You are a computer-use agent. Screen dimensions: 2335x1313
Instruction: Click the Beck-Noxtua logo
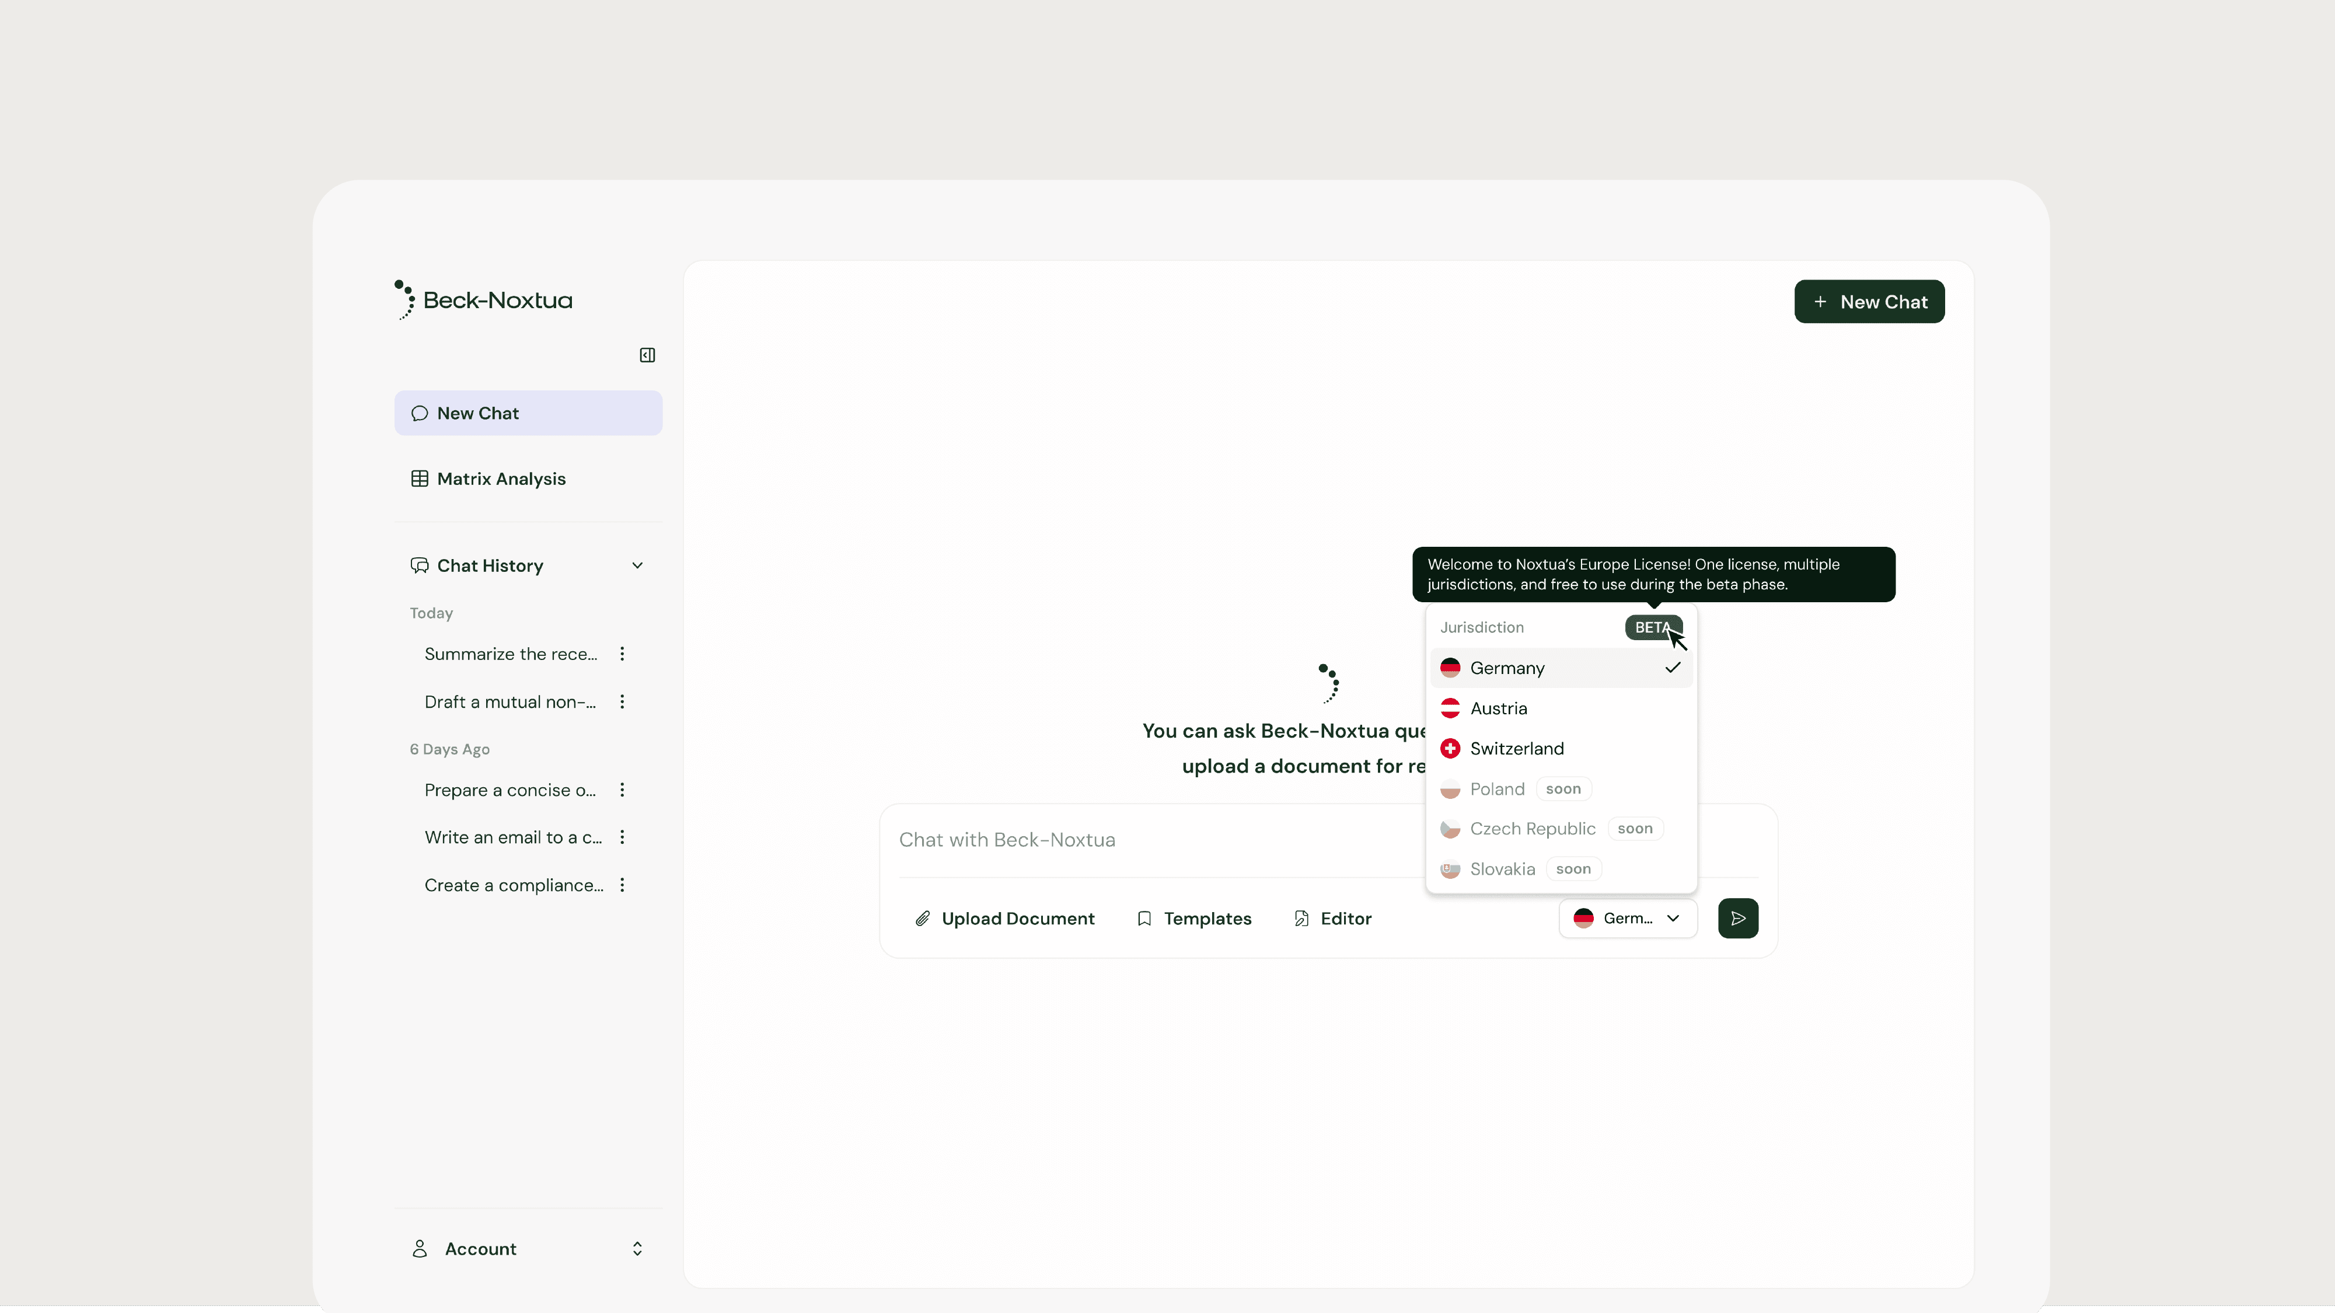[x=484, y=300]
